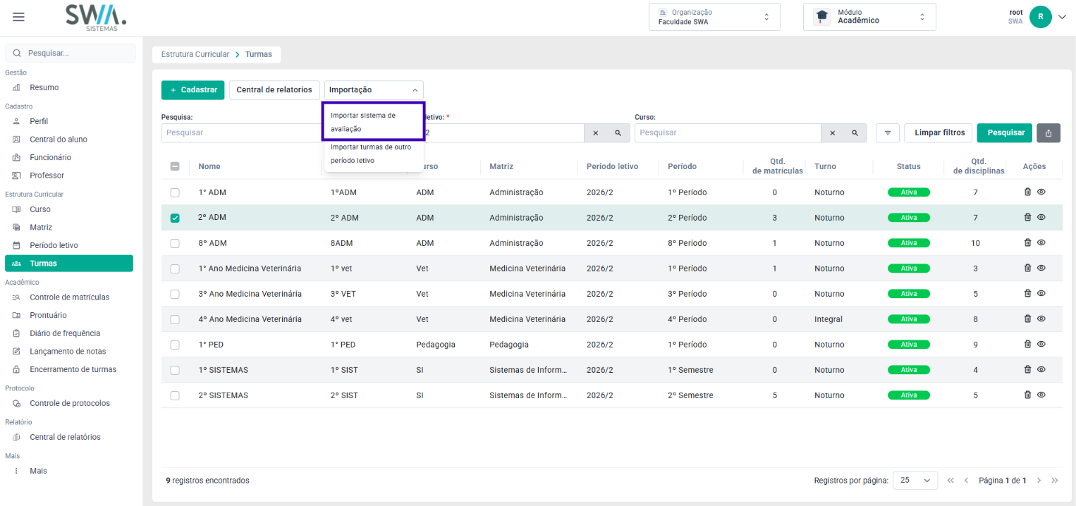Open advanced filter options icon
This screenshot has height=506, width=1076.
888,132
